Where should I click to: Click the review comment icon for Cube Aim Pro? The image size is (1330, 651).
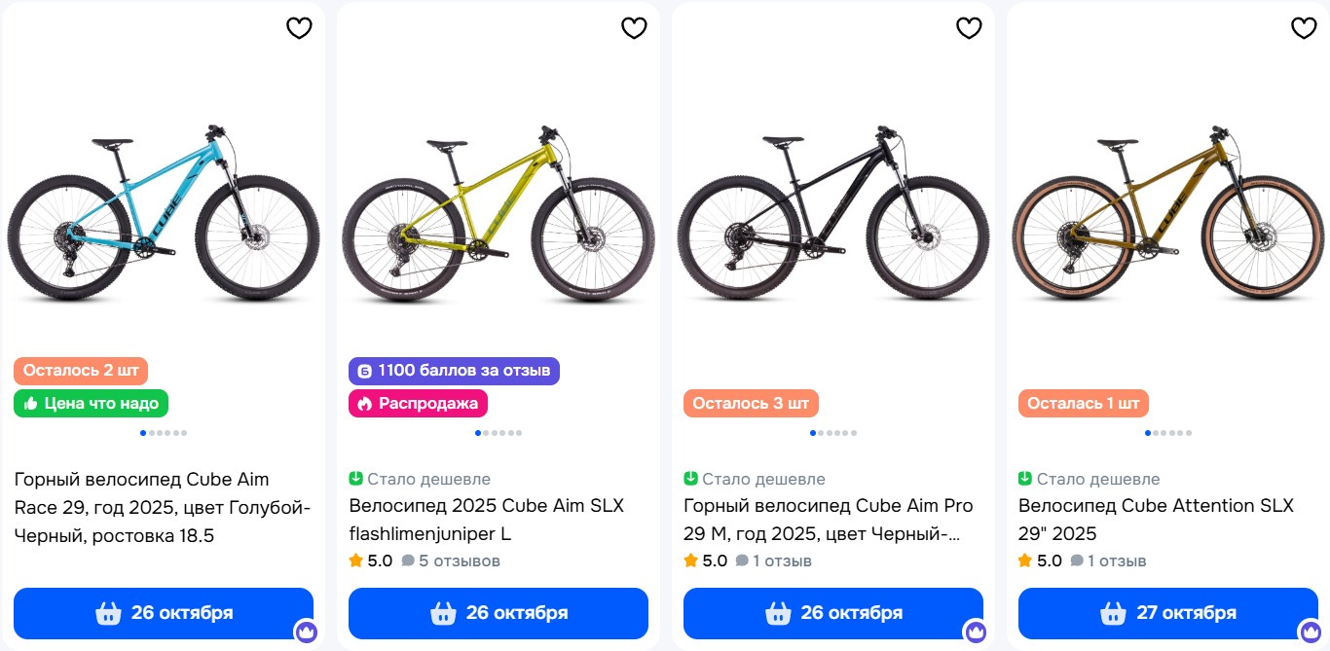click(x=742, y=561)
